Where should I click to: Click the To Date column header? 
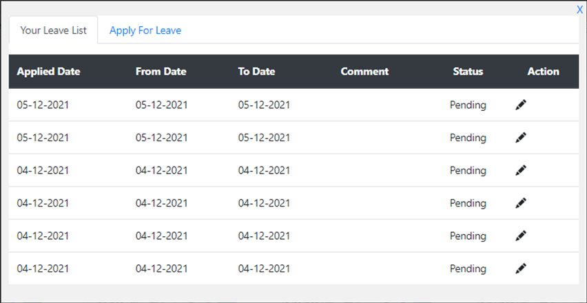[x=256, y=72]
